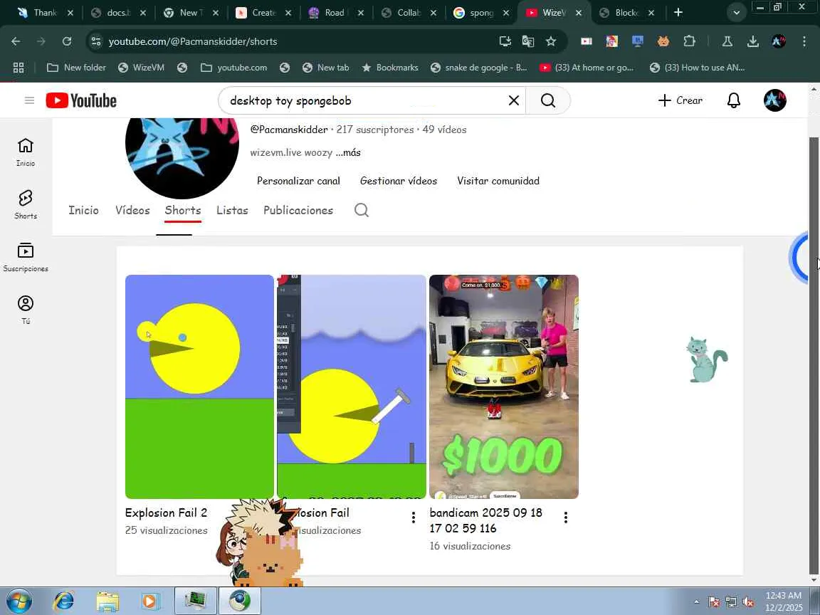The image size is (820, 615).
Task: Click Visitar comunidad button
Action: (498, 181)
